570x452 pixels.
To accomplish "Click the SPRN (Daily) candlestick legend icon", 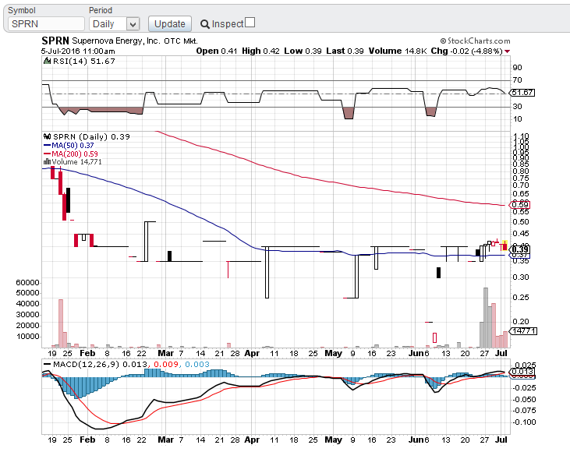I will pos(47,136).
